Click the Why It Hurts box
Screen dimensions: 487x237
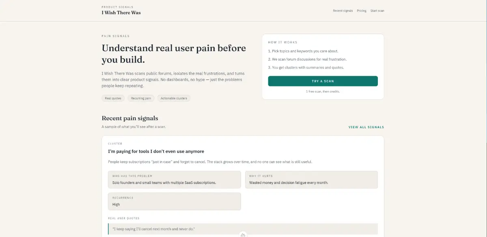point(311,180)
